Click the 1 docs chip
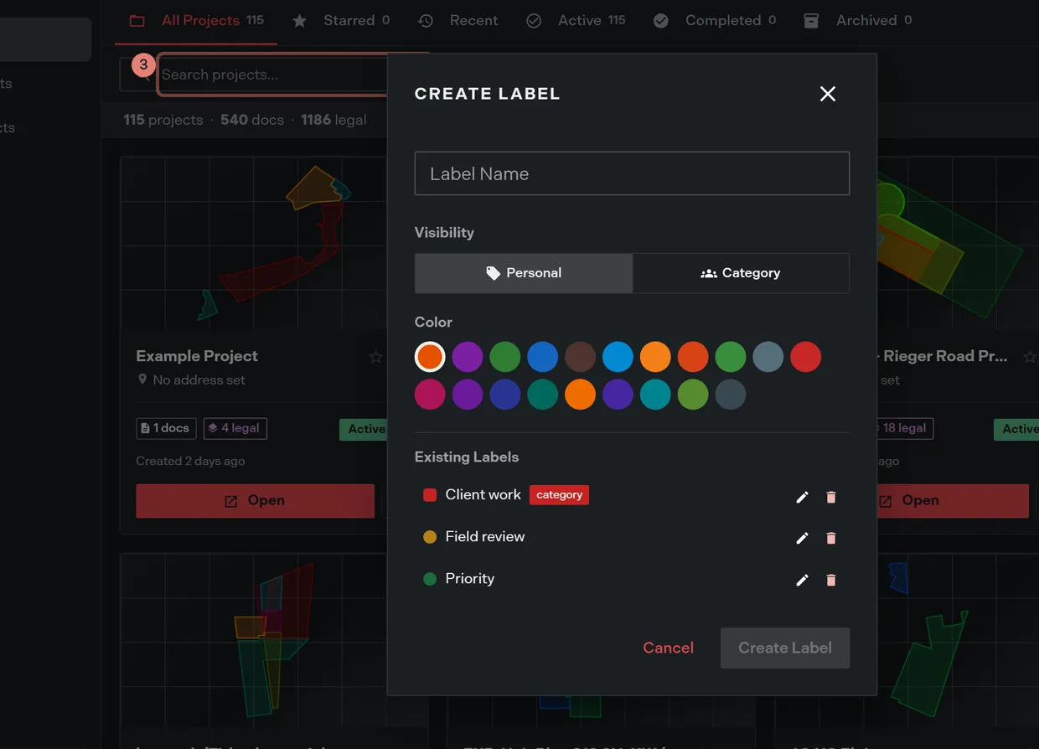The width and height of the screenshot is (1039, 749). pos(166,428)
